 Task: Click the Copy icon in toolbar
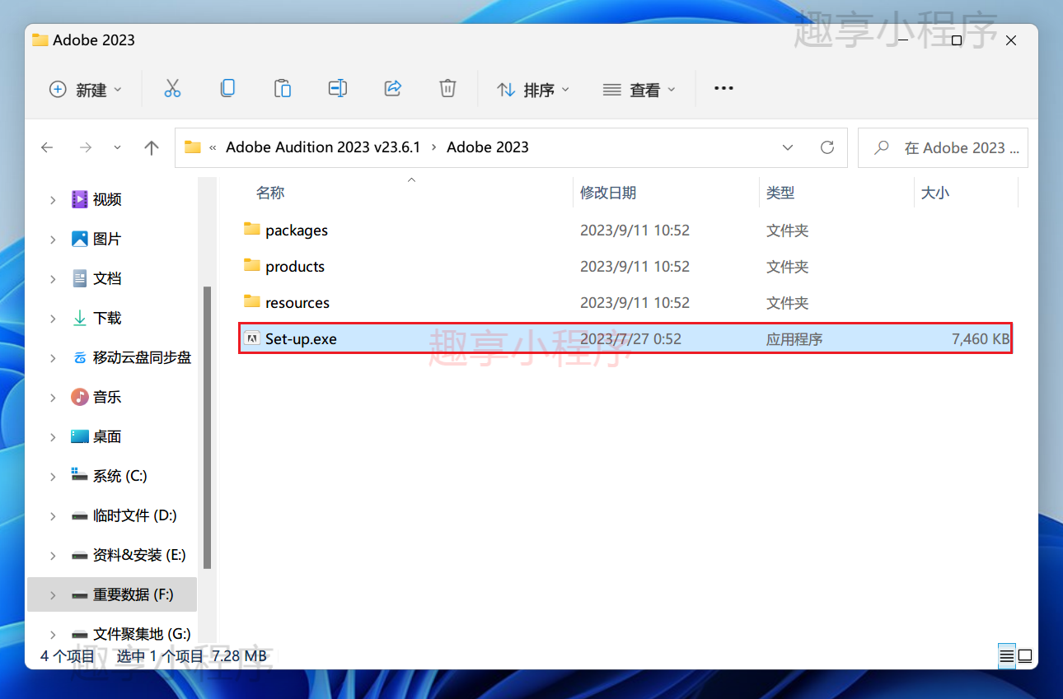click(x=227, y=89)
